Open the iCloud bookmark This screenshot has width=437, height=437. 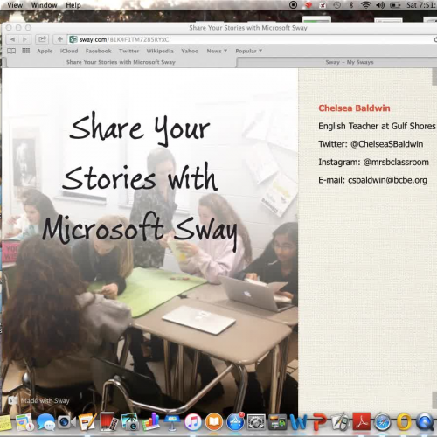tap(69, 51)
